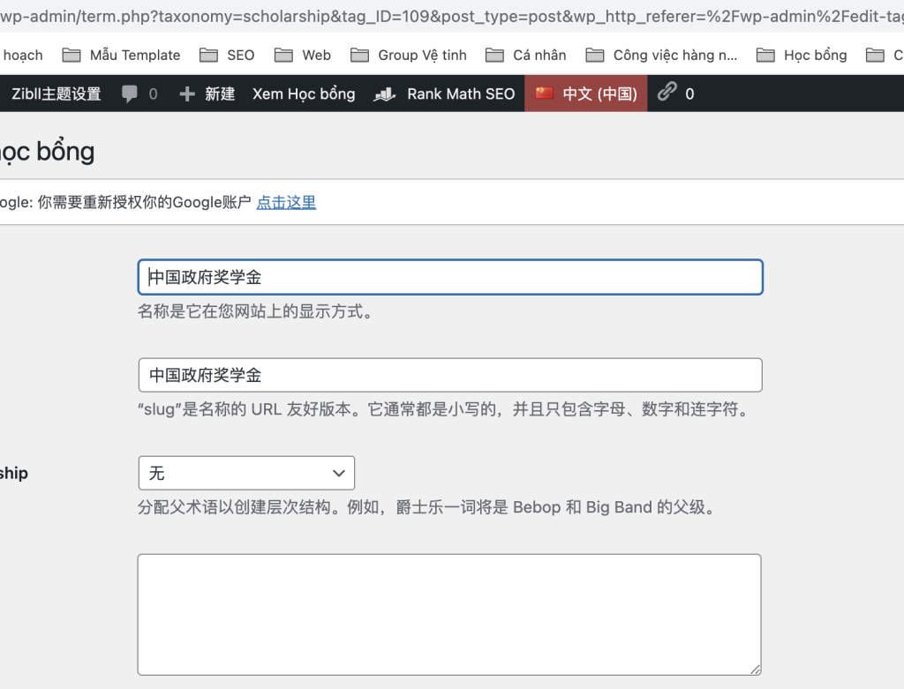Image resolution: width=904 pixels, height=689 pixels.
Task: Open the Mẫu Template bookmark folder
Action: (121, 56)
